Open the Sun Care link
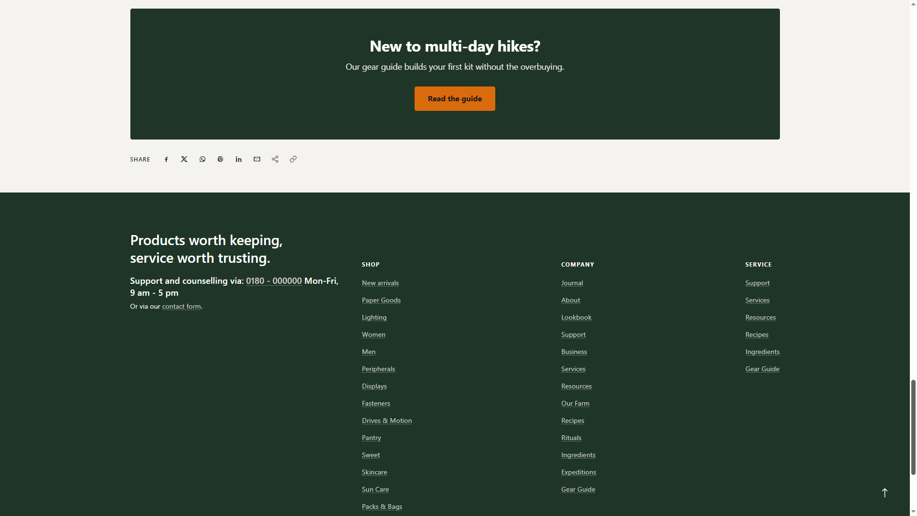 [375, 490]
